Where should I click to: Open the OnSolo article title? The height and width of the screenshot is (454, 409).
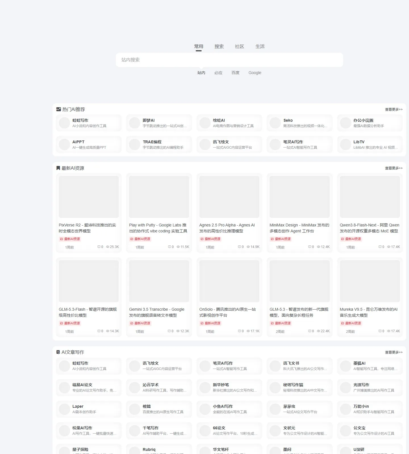(x=228, y=312)
